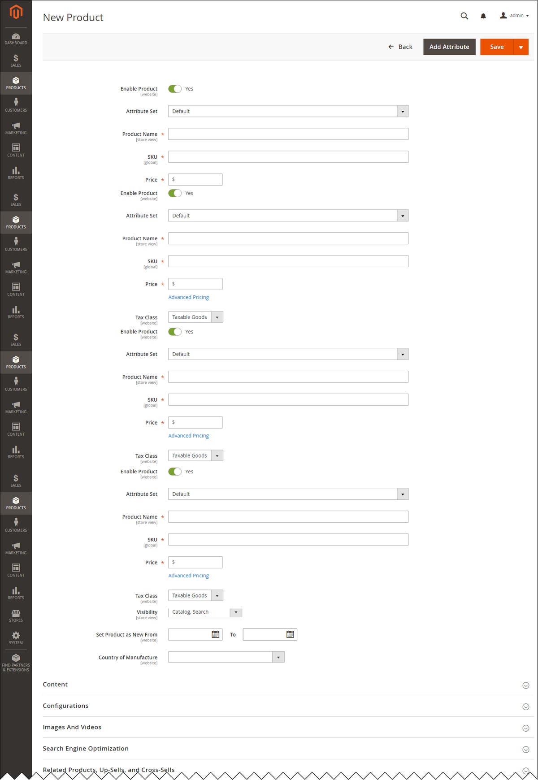Open the Save button dropdown arrow
This screenshot has height=780, width=538.
(x=521, y=47)
